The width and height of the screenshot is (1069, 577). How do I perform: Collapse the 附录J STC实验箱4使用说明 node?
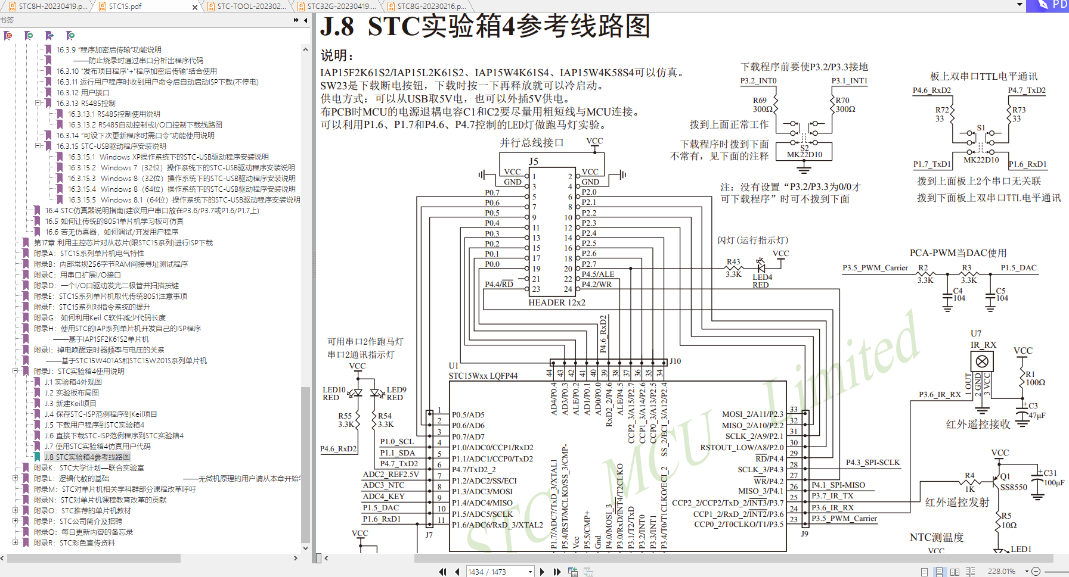(16, 371)
